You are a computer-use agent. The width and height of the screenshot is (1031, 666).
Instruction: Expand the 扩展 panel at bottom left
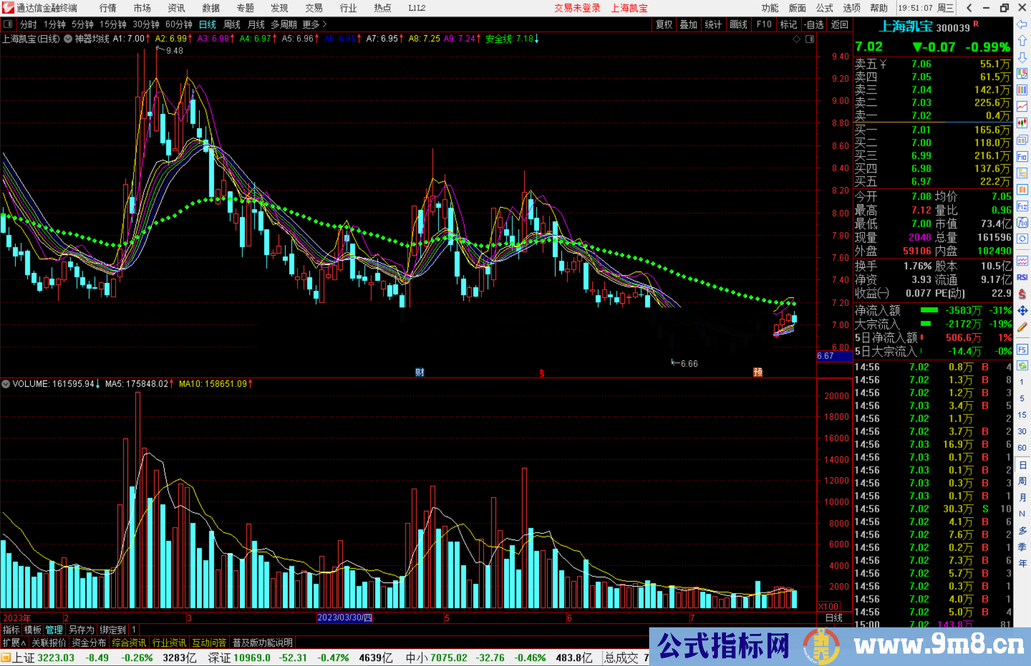(14, 643)
